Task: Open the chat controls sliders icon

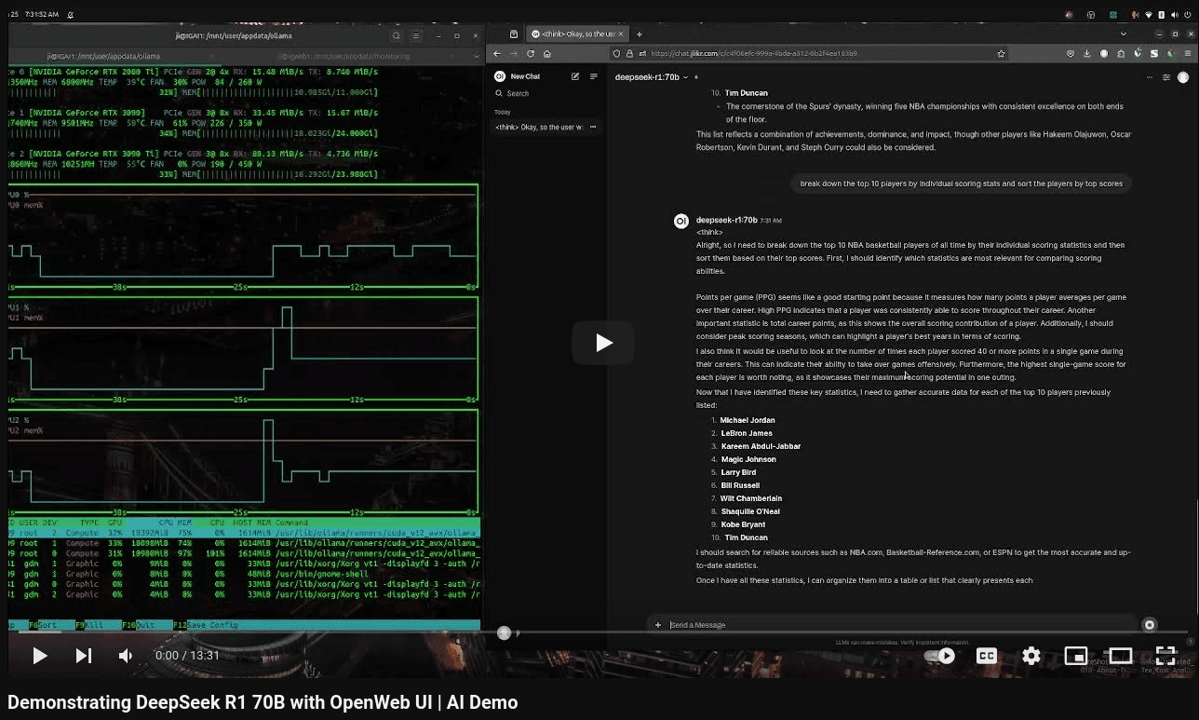Action: point(1165,77)
